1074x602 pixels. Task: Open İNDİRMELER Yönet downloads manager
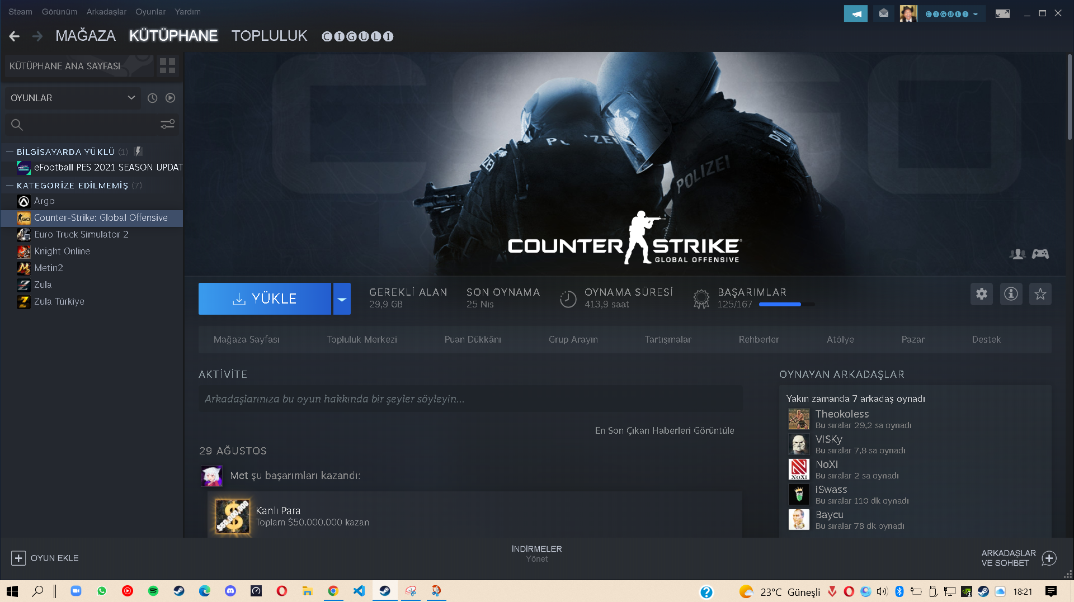(536, 553)
